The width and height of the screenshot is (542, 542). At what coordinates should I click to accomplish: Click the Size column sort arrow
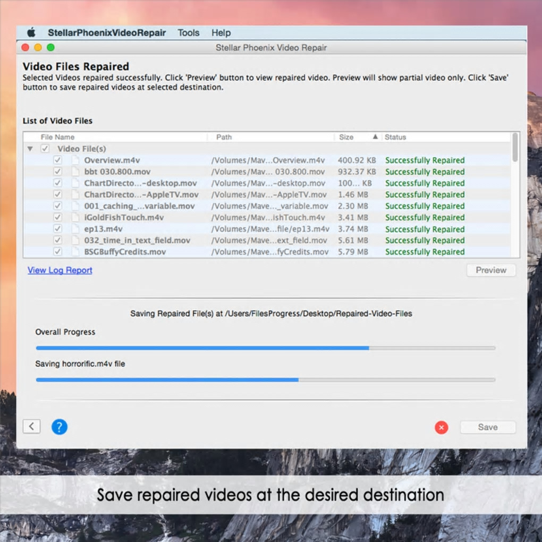pos(375,137)
